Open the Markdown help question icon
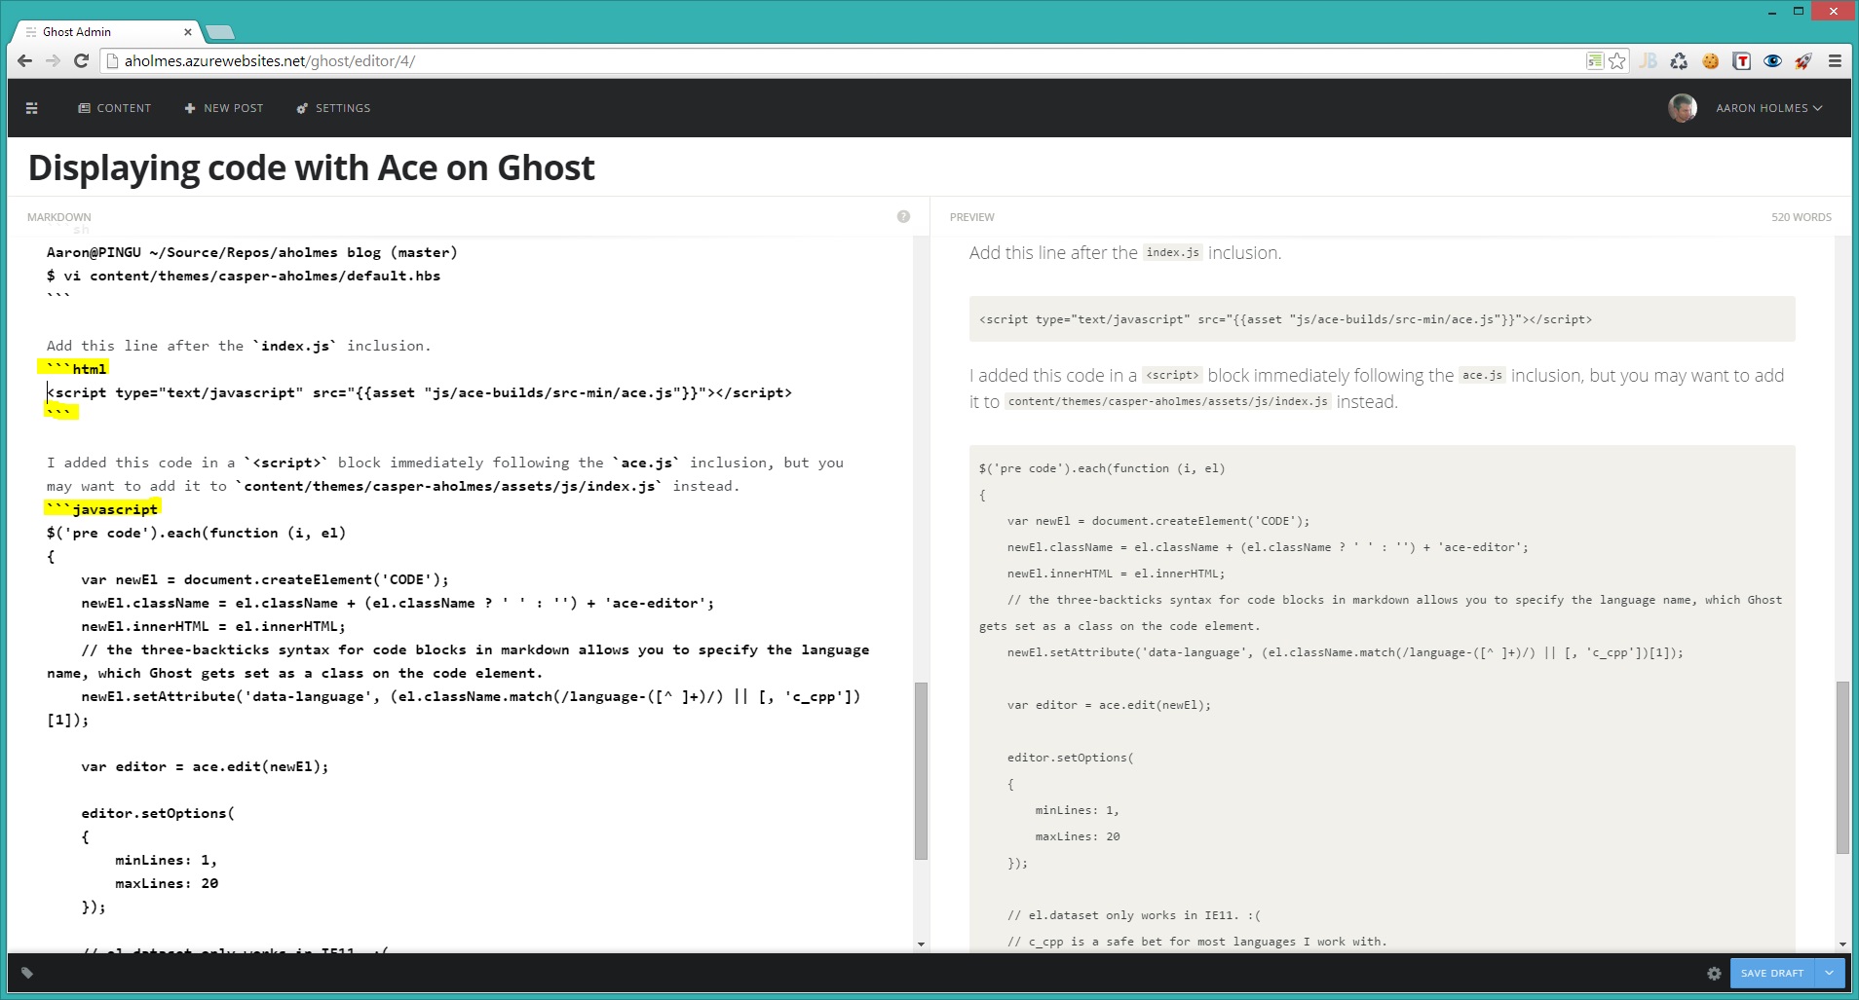1859x1000 pixels. coord(903,216)
